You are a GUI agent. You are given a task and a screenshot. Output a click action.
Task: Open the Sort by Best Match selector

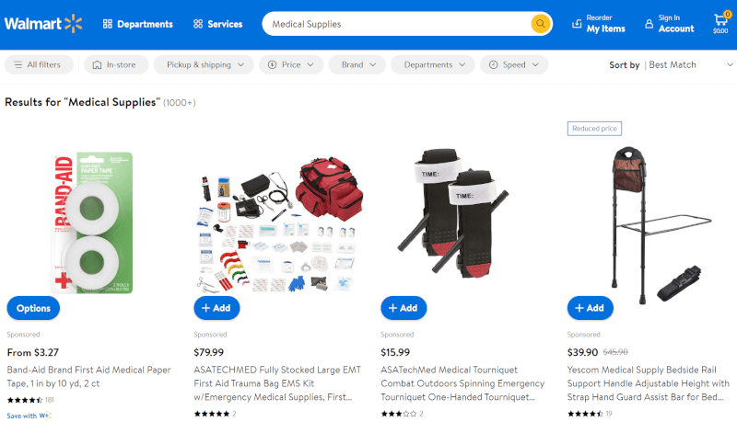pyautogui.click(x=672, y=64)
